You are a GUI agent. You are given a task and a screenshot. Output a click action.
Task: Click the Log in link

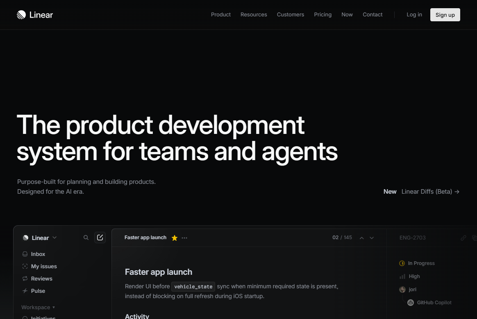click(414, 15)
